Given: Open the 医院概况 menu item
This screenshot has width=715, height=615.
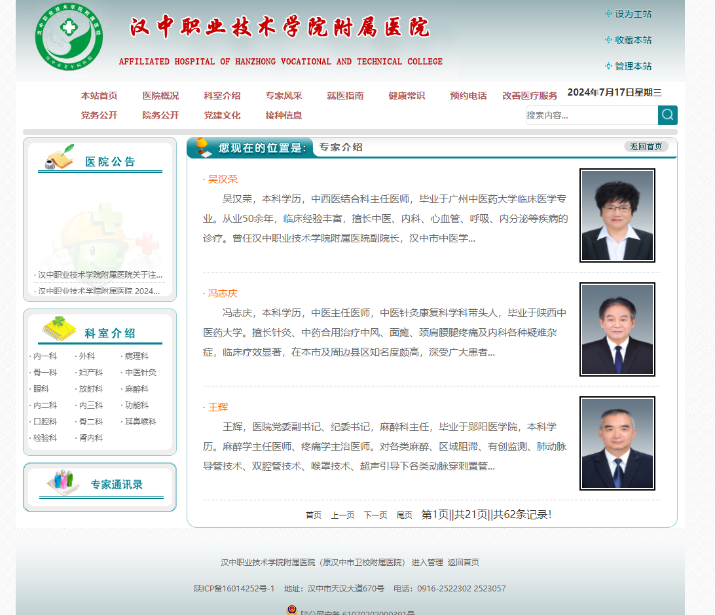Looking at the screenshot, I should [160, 96].
